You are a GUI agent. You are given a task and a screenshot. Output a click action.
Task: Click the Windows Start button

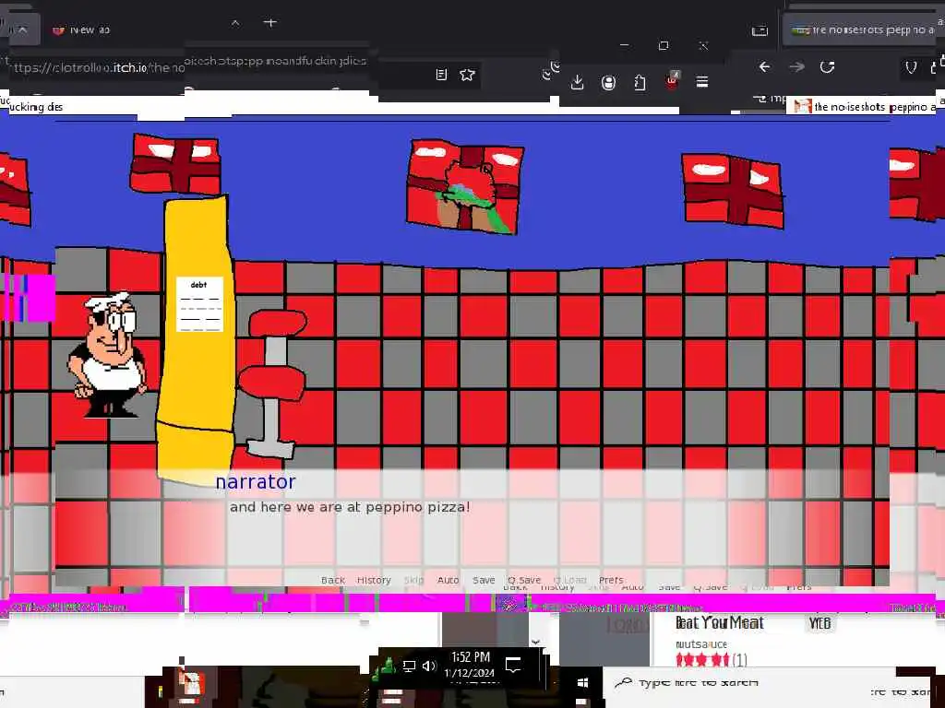[x=582, y=682]
